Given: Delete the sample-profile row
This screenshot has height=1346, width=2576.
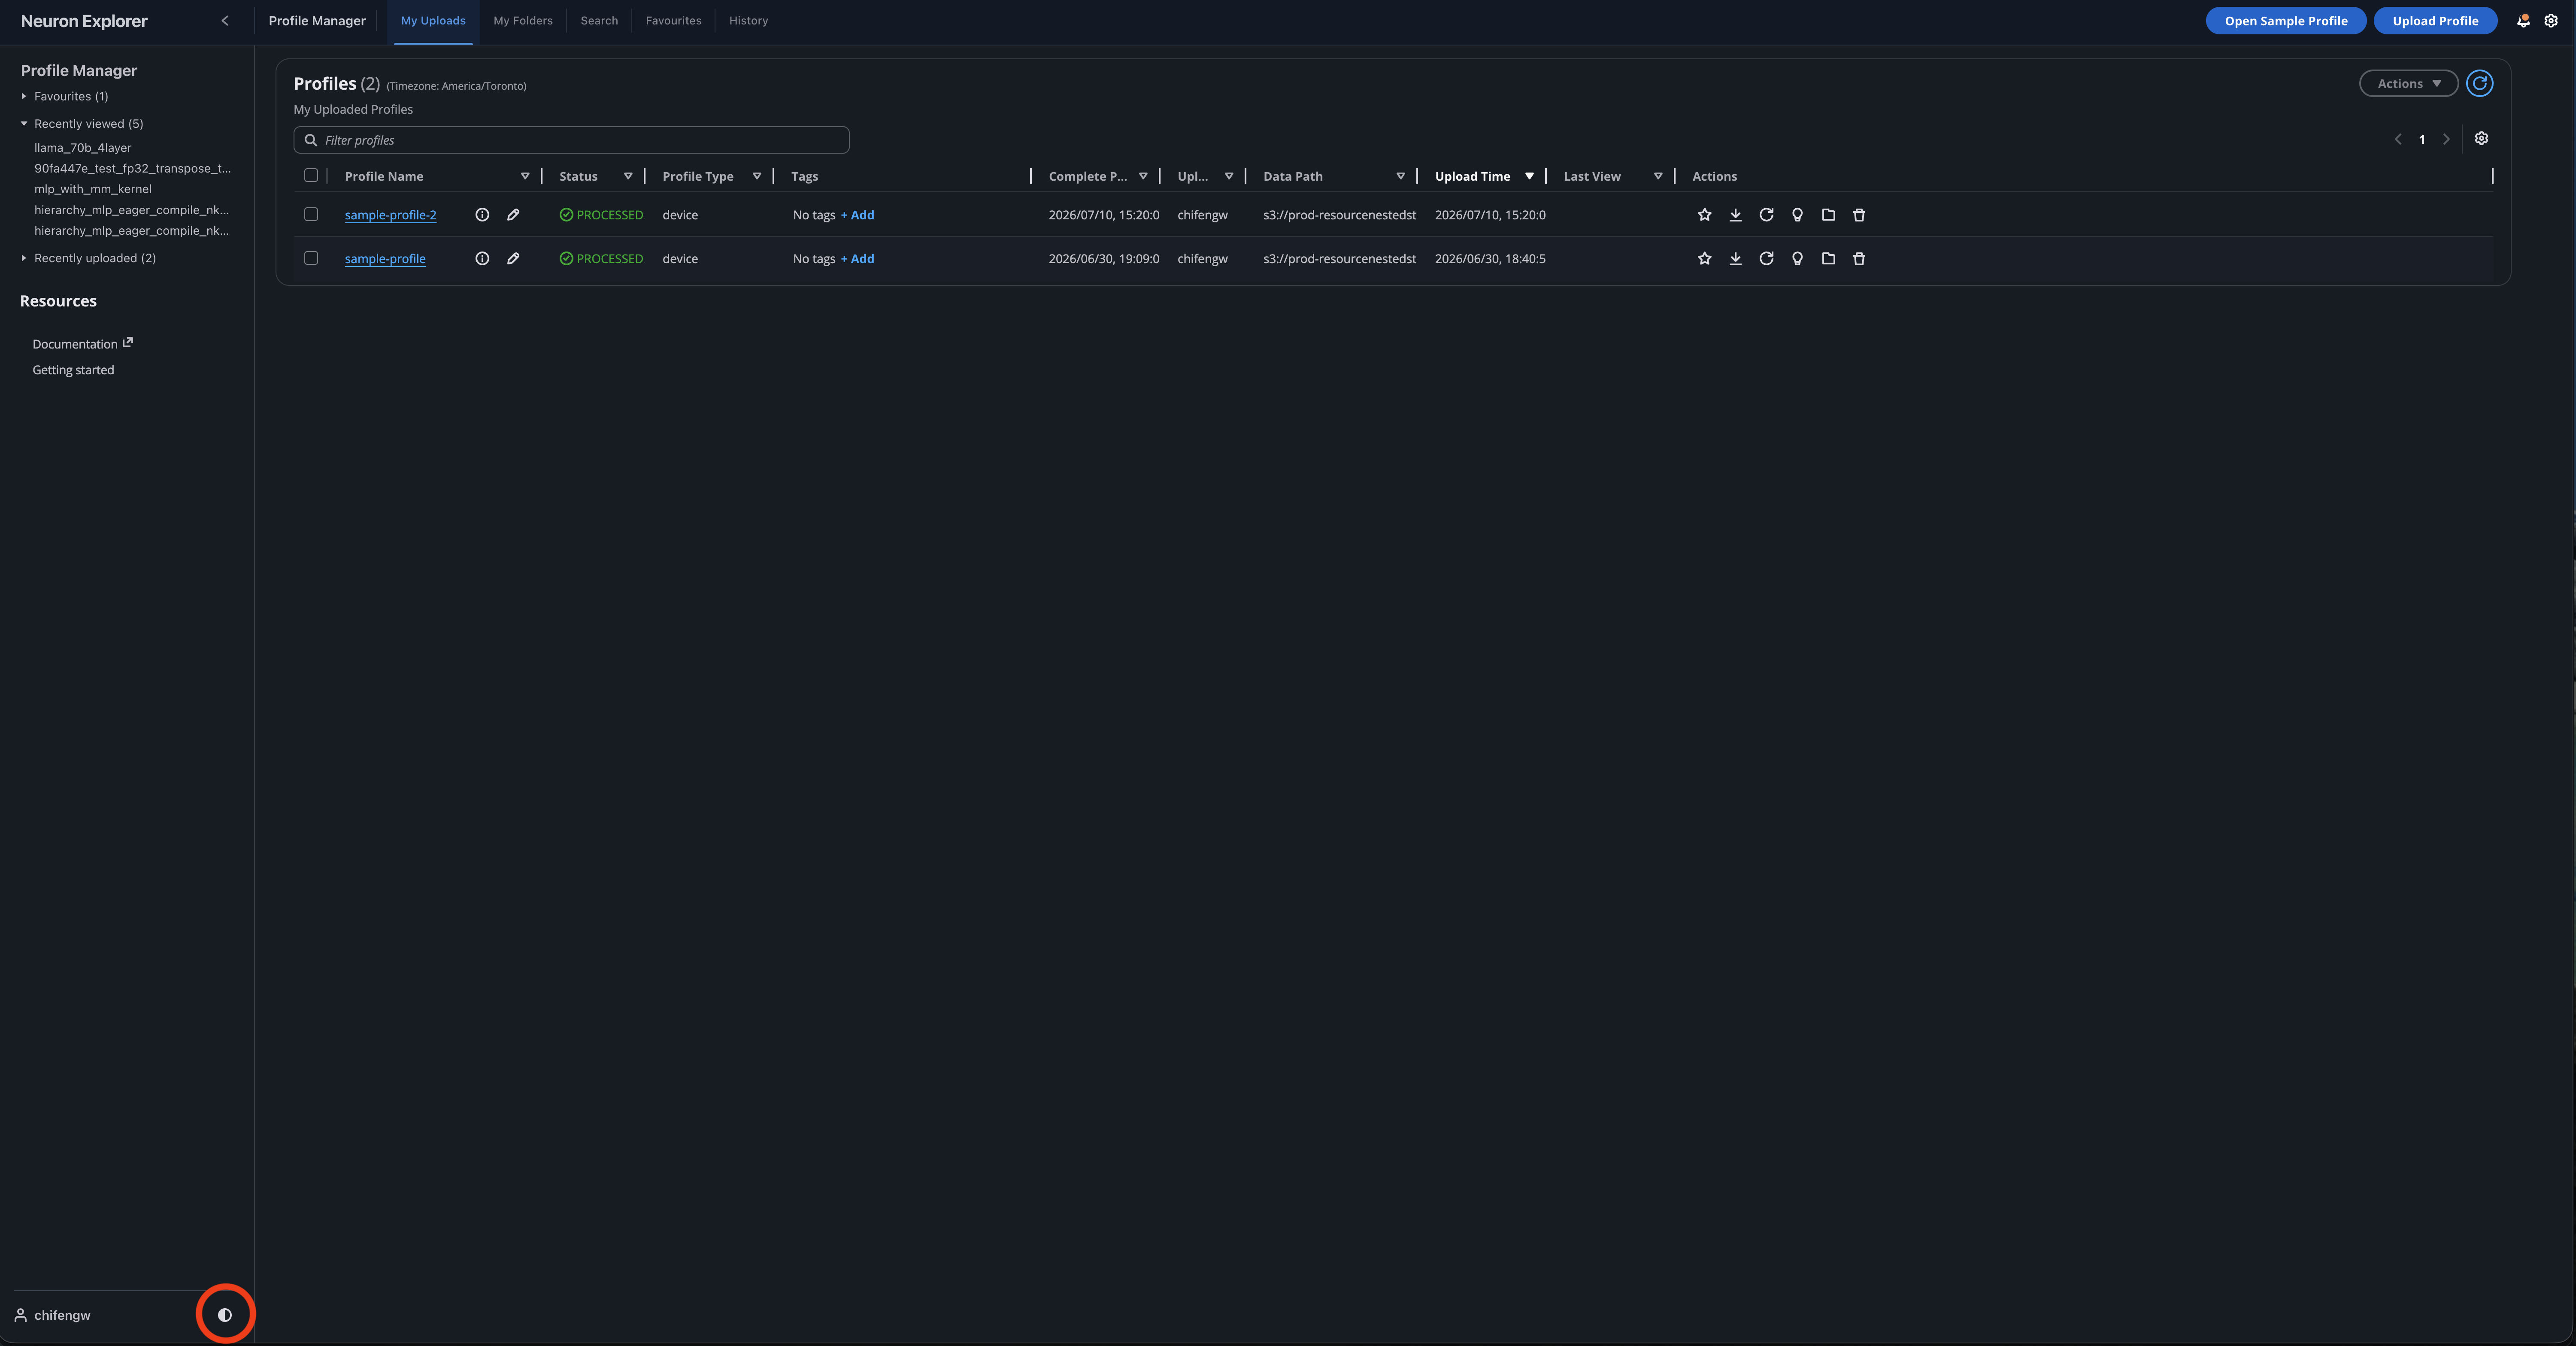Looking at the screenshot, I should pos(1859,258).
